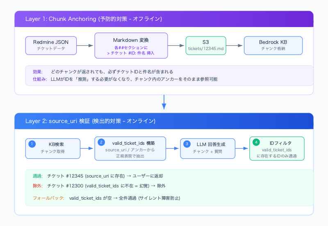Click text '正規表現で抽出'
This screenshot has width=328, height=226.
(130, 156)
